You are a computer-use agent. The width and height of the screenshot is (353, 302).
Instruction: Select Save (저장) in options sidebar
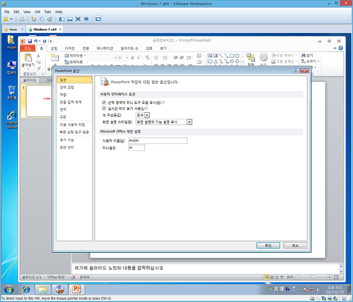pyautogui.click(x=63, y=95)
